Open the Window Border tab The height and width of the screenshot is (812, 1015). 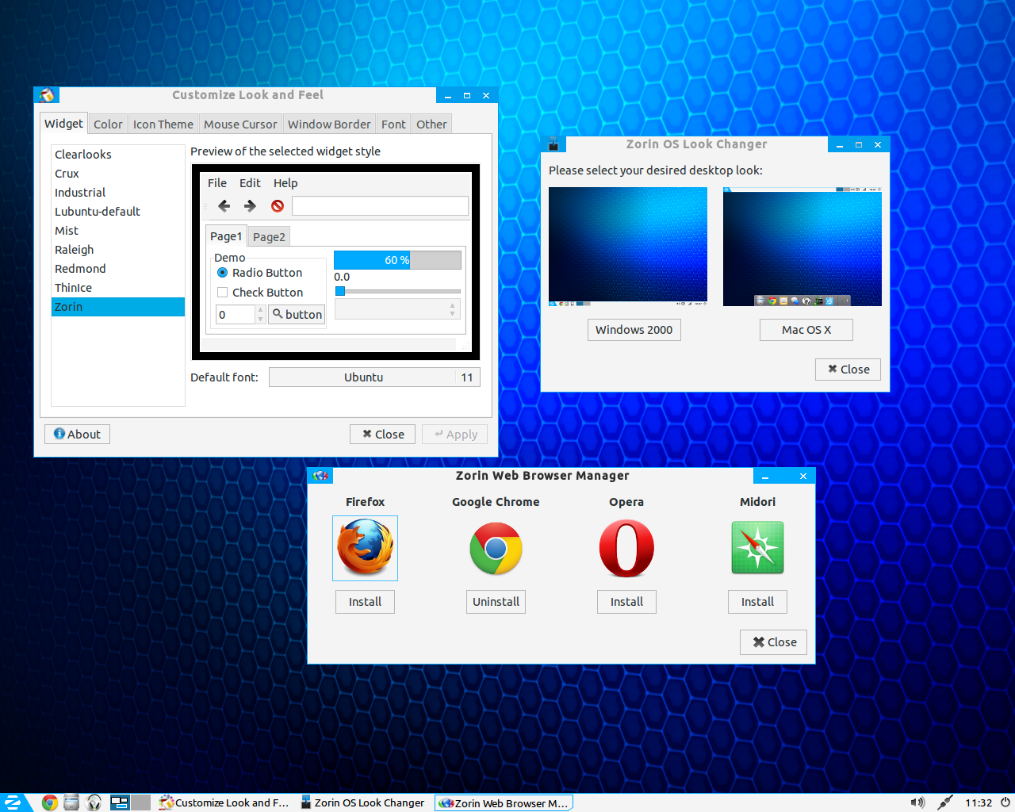tap(329, 124)
